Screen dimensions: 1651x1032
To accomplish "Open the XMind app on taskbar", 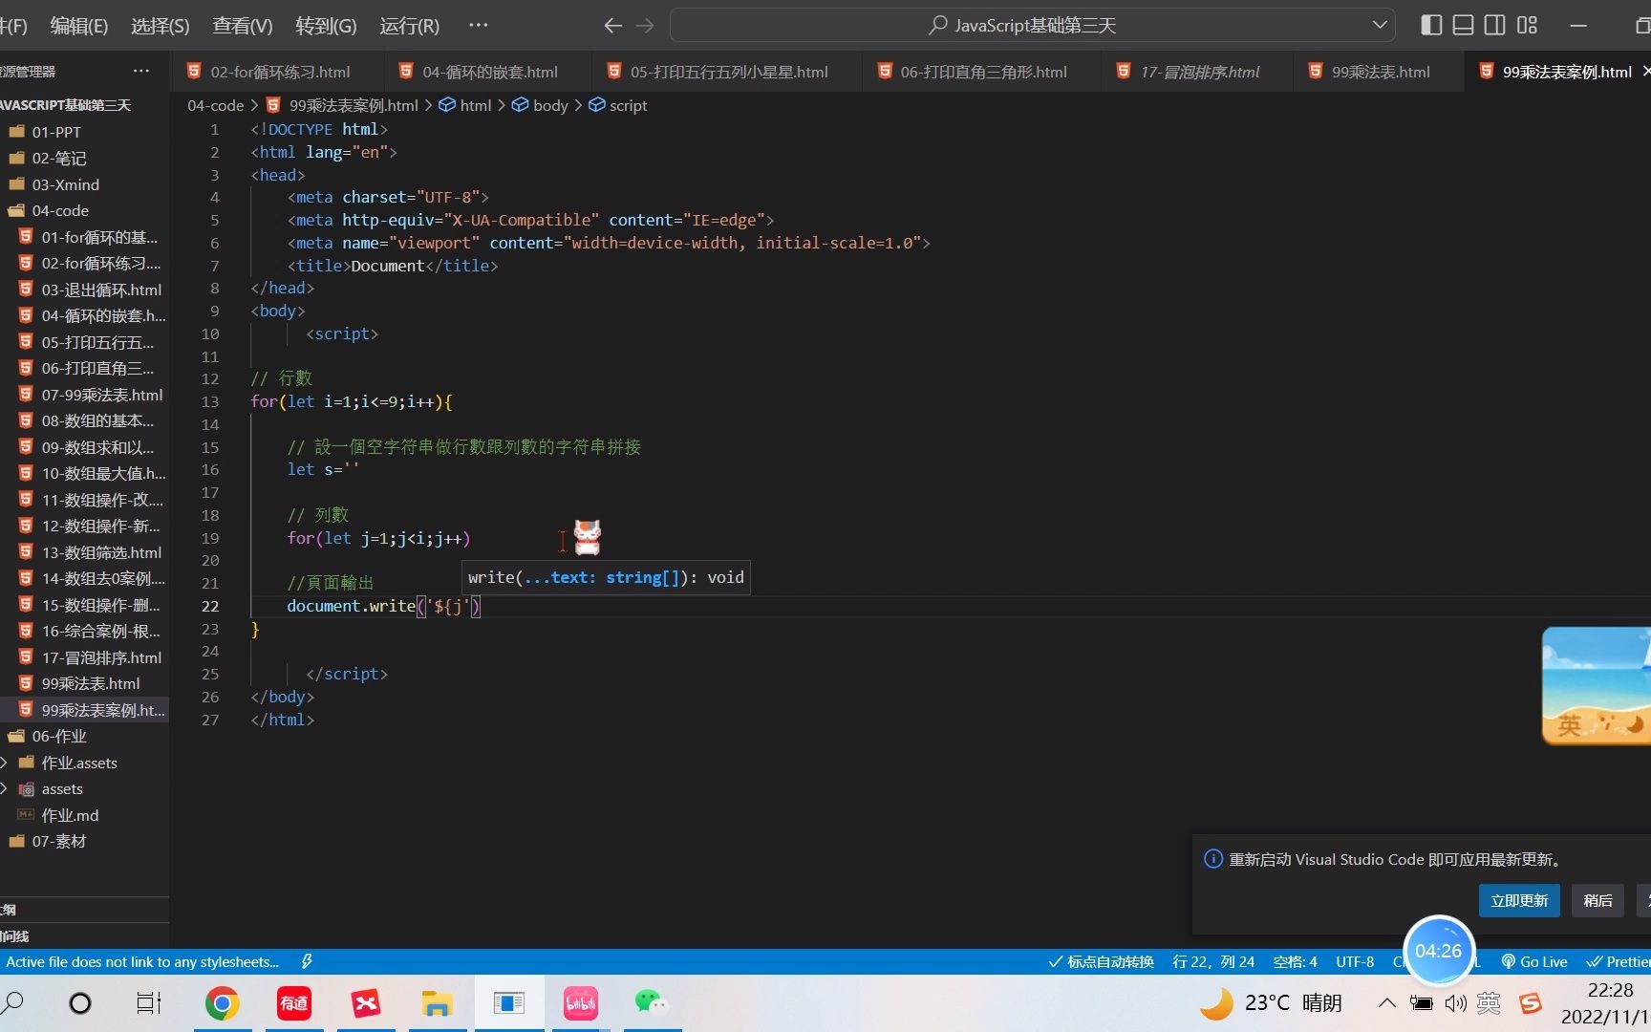I will pyautogui.click(x=365, y=1003).
